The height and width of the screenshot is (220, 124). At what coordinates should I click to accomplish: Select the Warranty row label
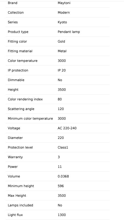15,157
